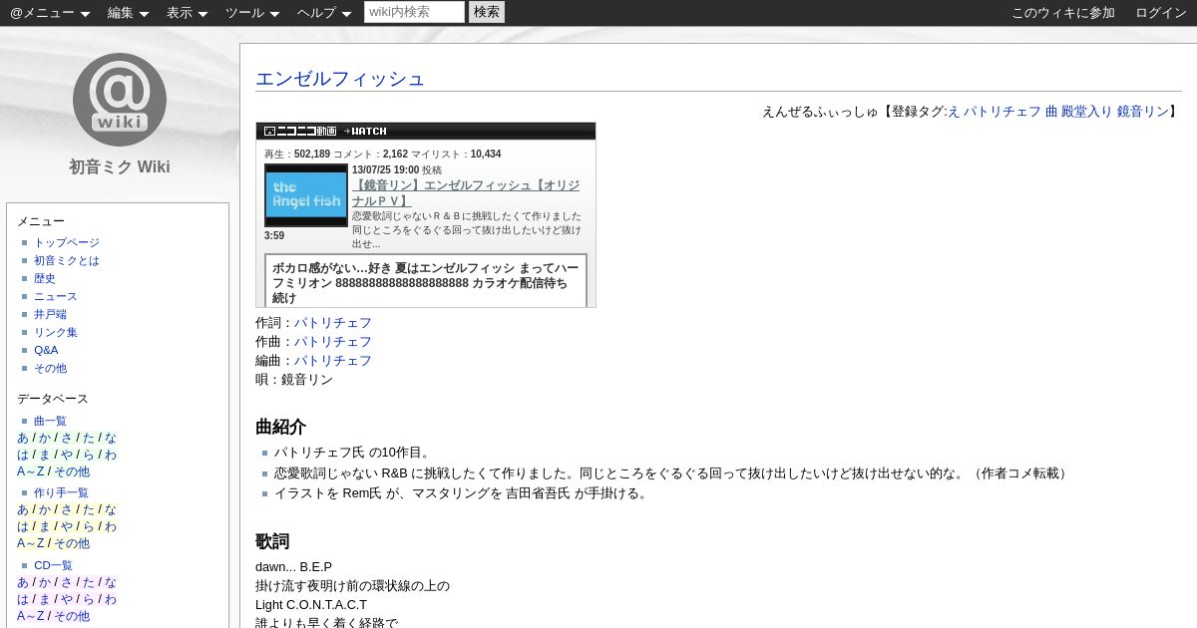Open the 編集 dropdown menu
1197x628 pixels.
(128, 13)
